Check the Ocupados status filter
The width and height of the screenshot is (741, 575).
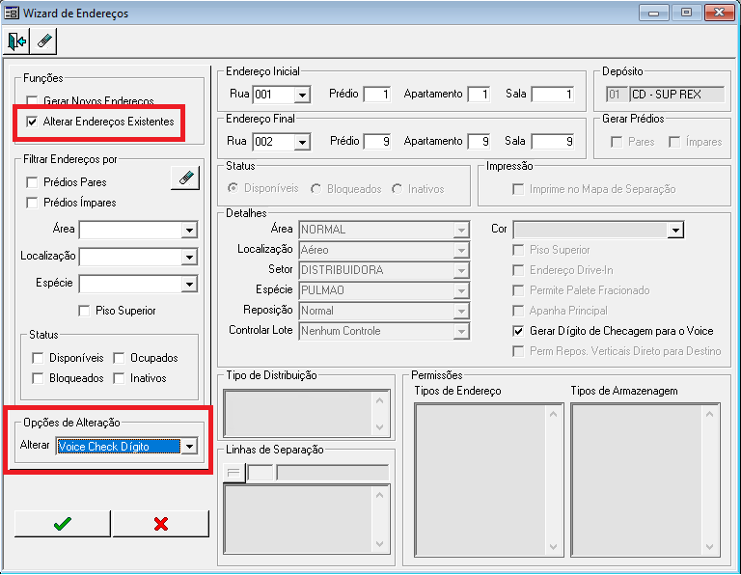[x=119, y=358]
